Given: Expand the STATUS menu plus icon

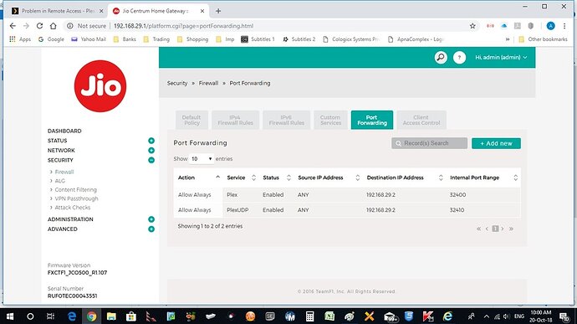Looking at the screenshot, I should point(151,141).
